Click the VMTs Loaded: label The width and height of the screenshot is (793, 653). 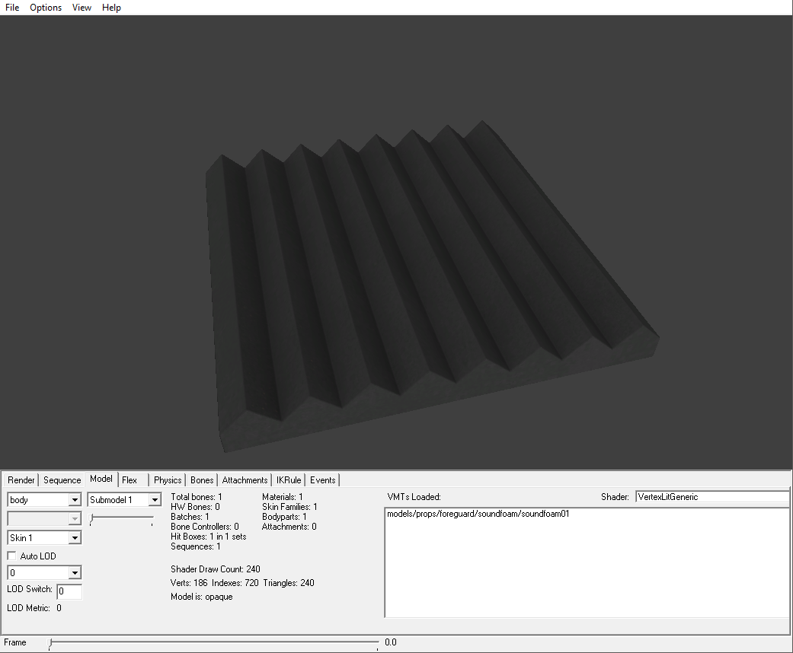(x=414, y=497)
